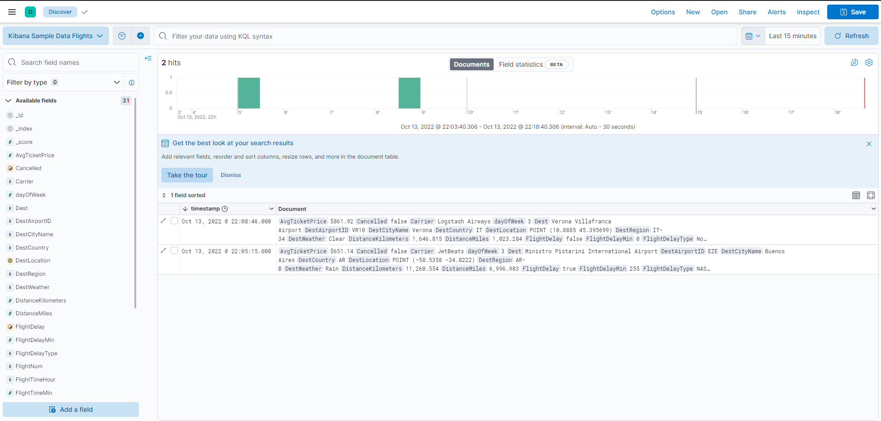This screenshot has width=881, height=421.
Task: Click the Refresh button
Action: tap(852, 36)
